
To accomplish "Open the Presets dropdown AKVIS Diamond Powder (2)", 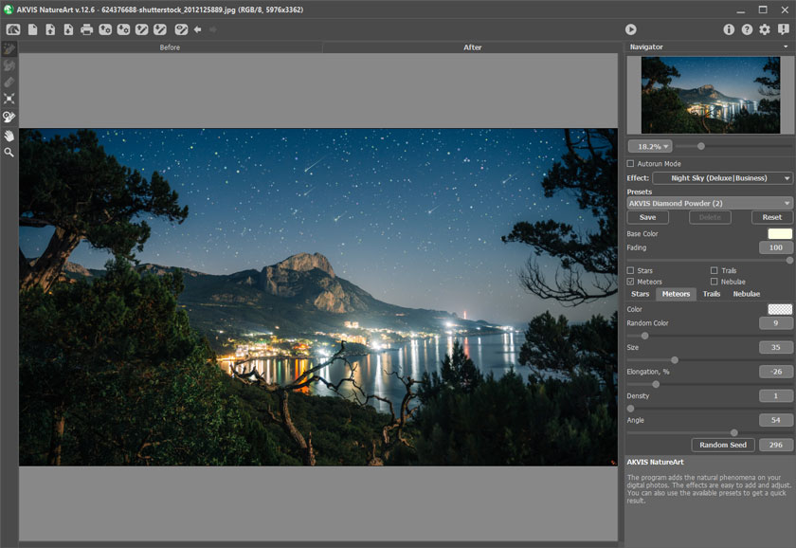I will pos(710,203).
